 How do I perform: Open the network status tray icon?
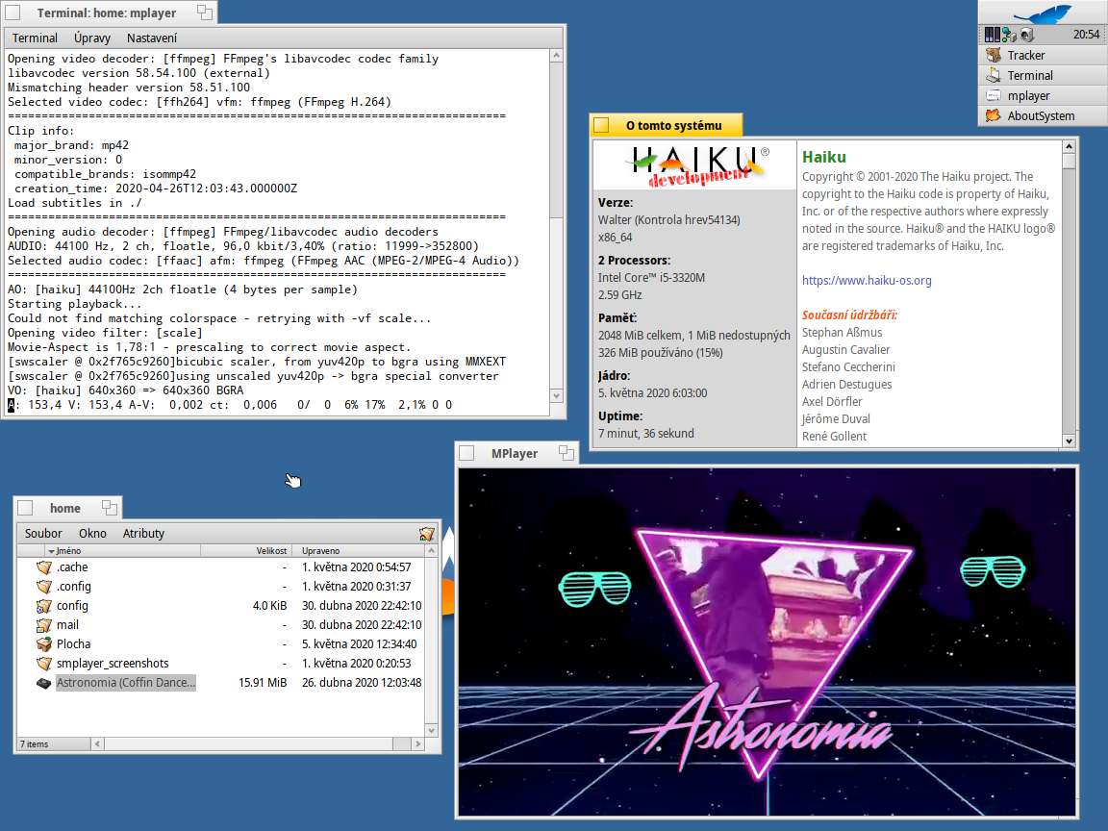click(x=1008, y=34)
